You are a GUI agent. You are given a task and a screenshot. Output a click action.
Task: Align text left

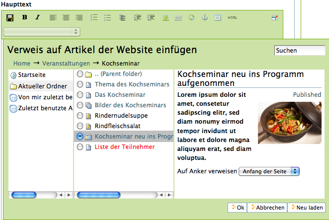coord(53,17)
